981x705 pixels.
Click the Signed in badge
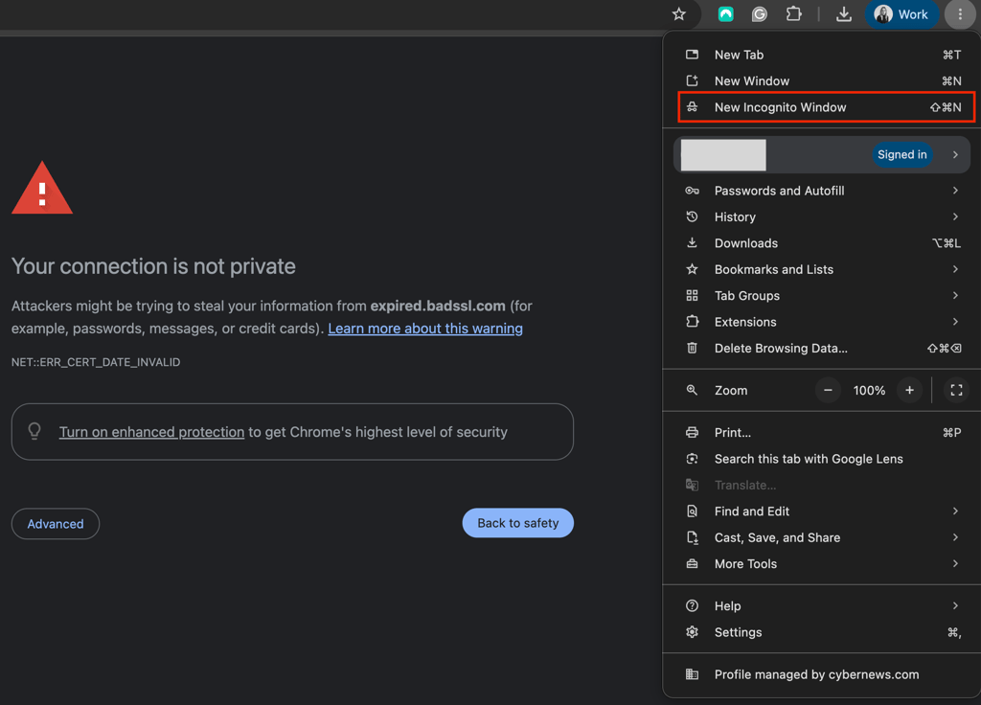click(x=901, y=154)
